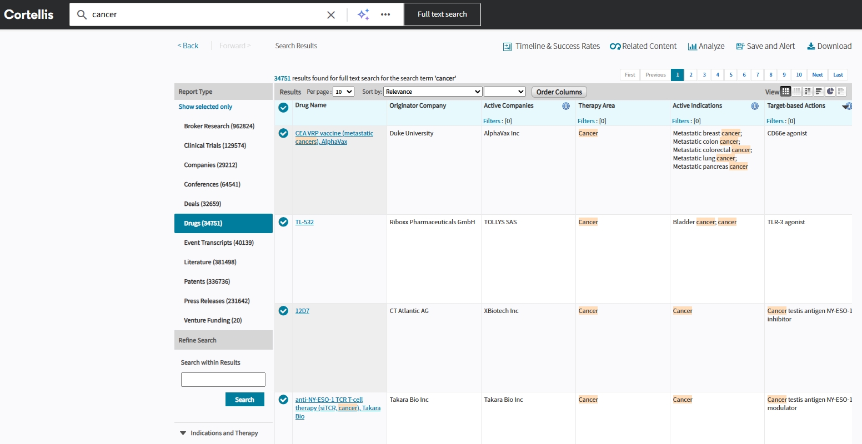Open the Sort by Relevance dropdown
The image size is (862, 444).
433,92
